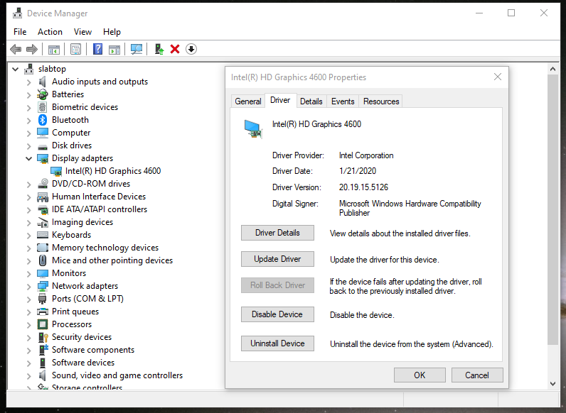Image resolution: width=566 pixels, height=413 pixels.
Task: Click the Update Driver button
Action: point(277,259)
